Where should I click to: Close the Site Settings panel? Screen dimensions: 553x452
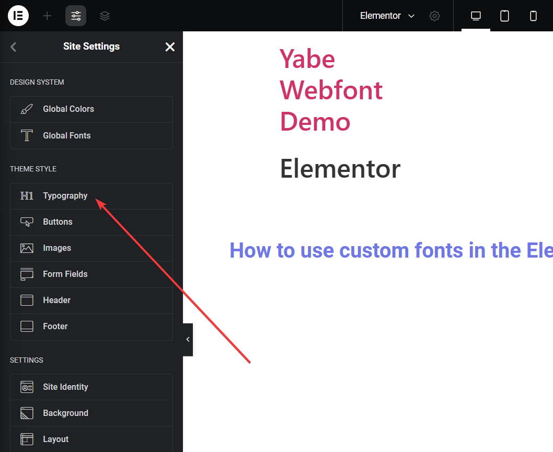(170, 47)
